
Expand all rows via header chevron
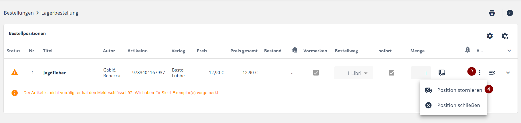tap(509, 51)
